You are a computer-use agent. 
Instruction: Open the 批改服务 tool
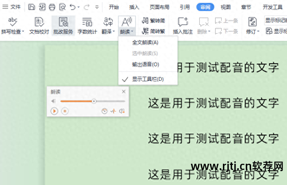pyautogui.click(x=63, y=26)
